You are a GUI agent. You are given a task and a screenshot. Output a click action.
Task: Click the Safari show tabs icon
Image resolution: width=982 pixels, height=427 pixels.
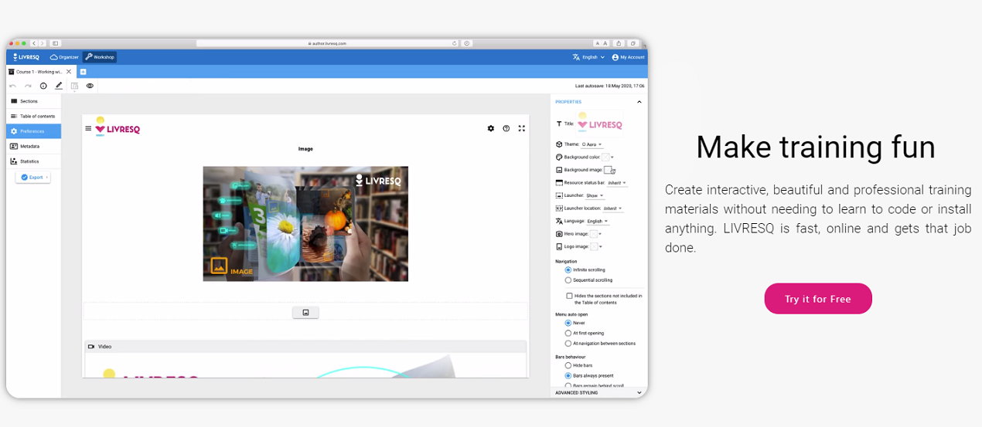(633, 43)
